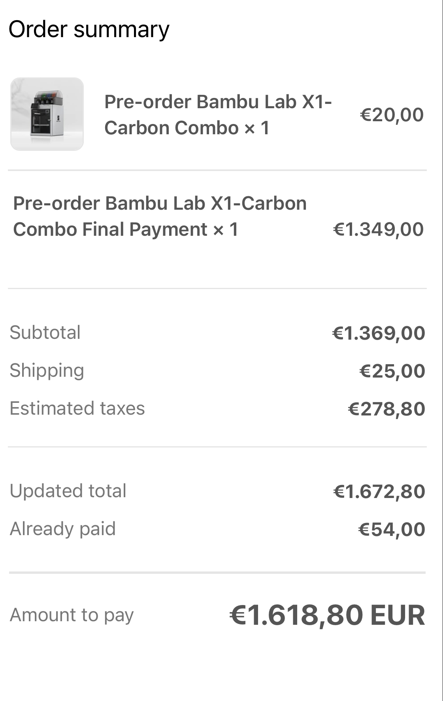The width and height of the screenshot is (443, 701).
Task: Select the €1.618,80 EUR amount due
Action: coord(327,615)
